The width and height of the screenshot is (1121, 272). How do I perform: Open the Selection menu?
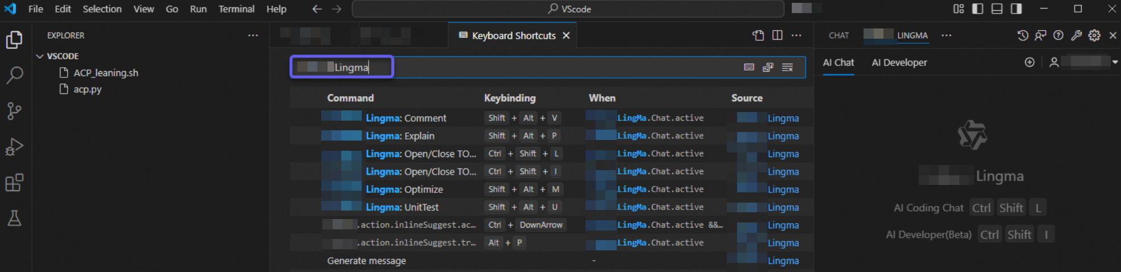(102, 9)
